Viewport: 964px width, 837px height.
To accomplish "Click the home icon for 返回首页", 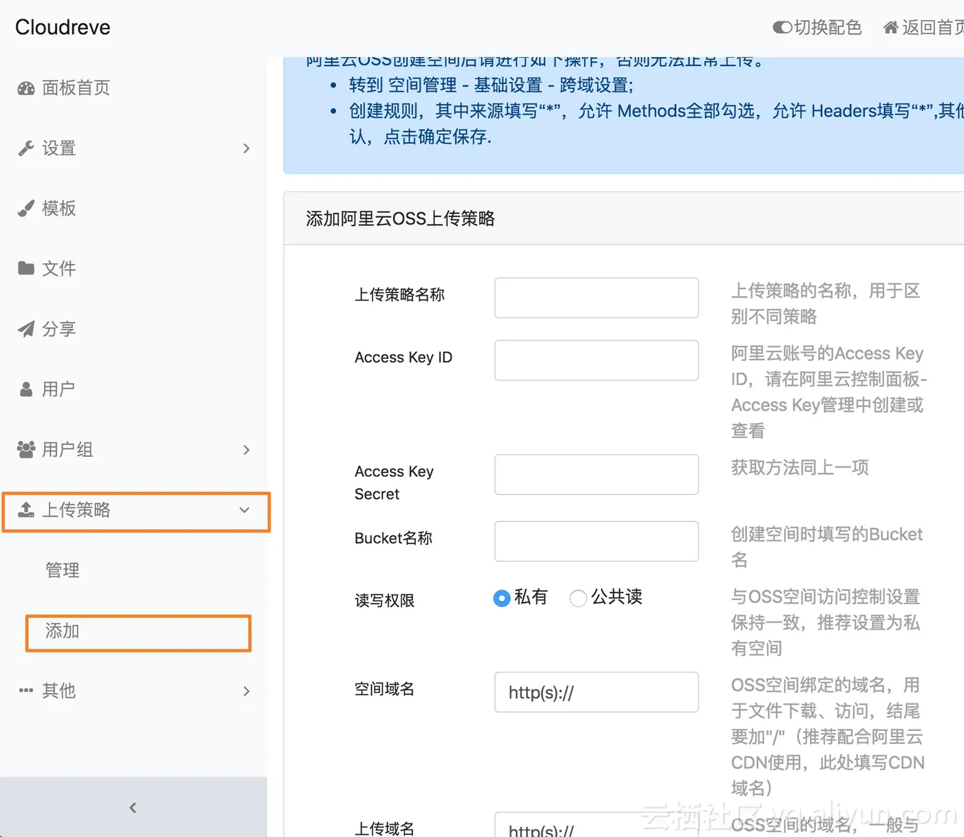I will pos(891,28).
